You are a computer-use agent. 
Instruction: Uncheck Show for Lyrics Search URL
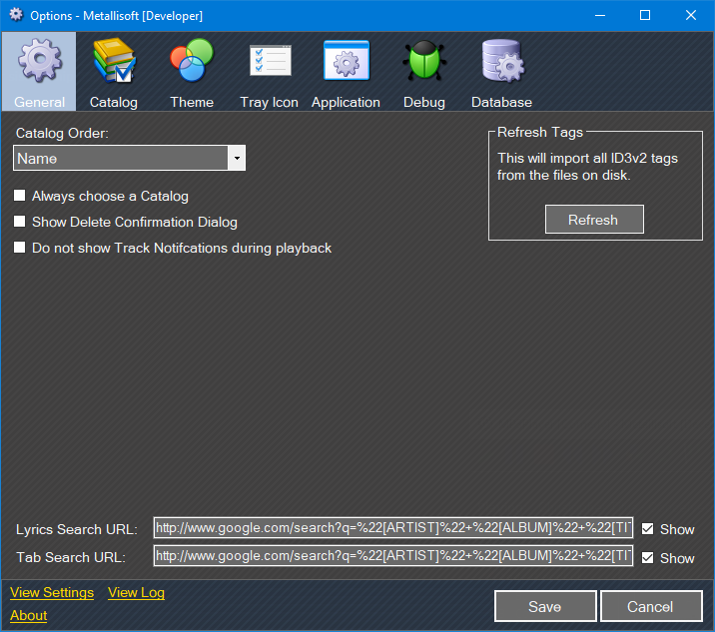[648, 529]
